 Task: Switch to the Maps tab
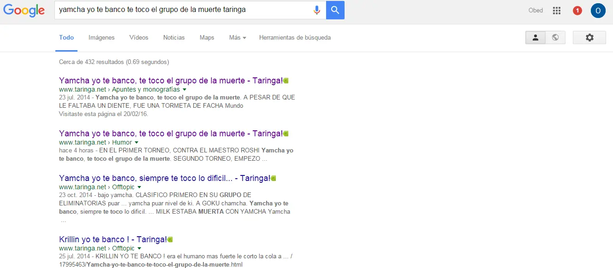coord(207,38)
